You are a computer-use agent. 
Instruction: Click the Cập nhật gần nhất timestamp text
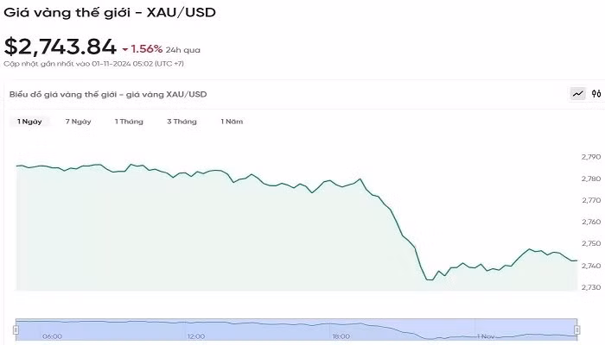tap(93, 64)
